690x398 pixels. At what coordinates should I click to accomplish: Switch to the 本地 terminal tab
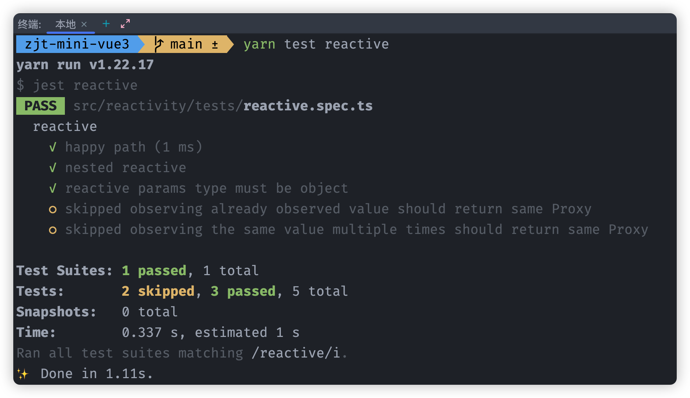tap(65, 24)
